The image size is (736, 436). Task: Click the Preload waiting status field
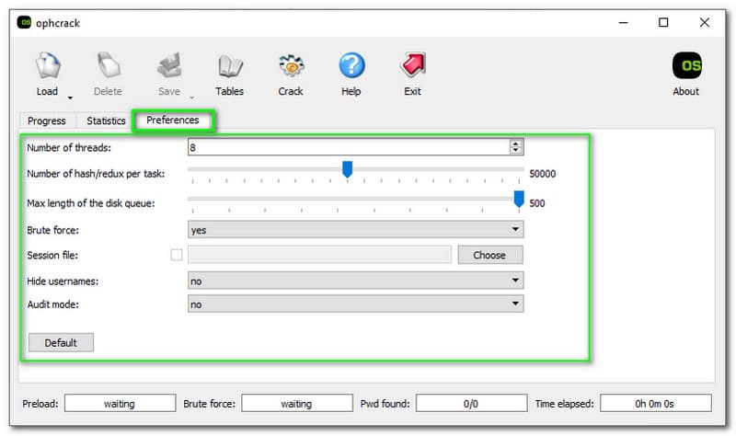(121, 403)
